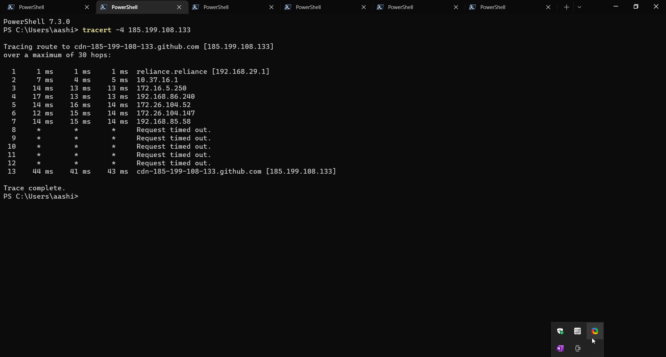Screen dimensions: 666x357
Task: Close the first PowerShell tab
Action: pyautogui.click(x=87, y=7)
